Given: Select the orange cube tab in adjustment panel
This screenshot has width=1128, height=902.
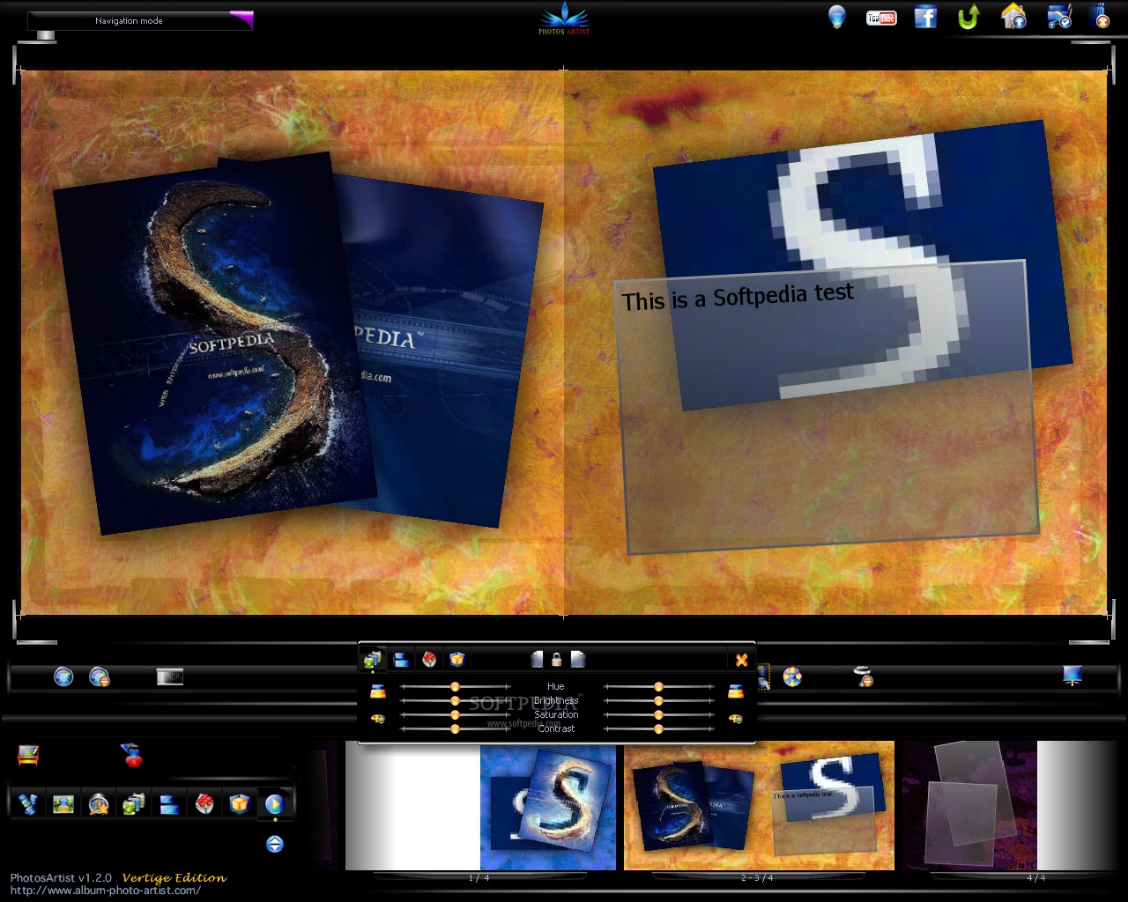Looking at the screenshot, I should click(x=456, y=659).
